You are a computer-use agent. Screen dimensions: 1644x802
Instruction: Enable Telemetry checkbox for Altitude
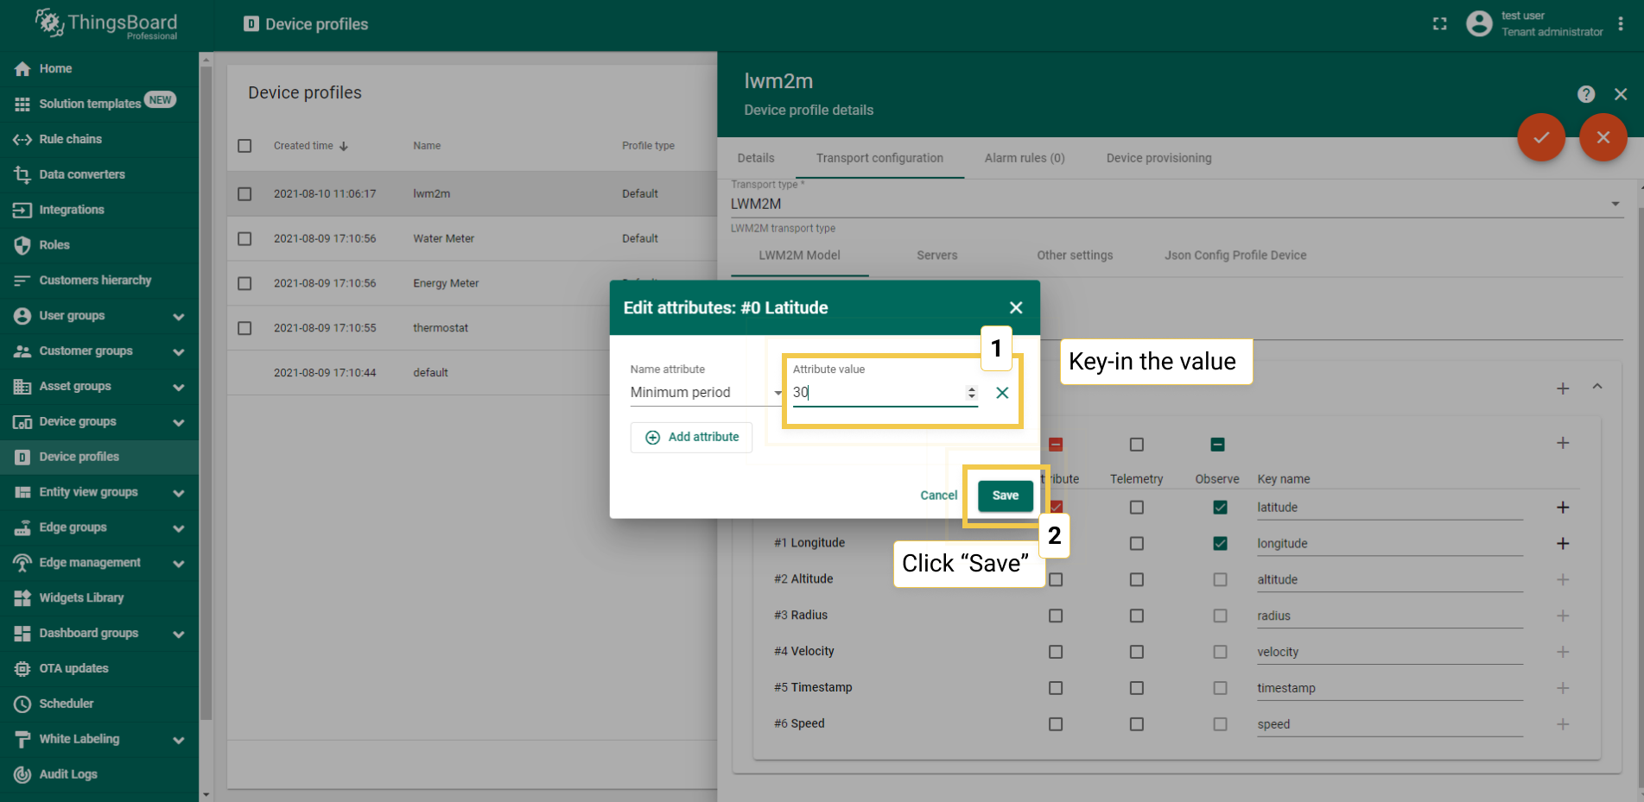tap(1136, 580)
